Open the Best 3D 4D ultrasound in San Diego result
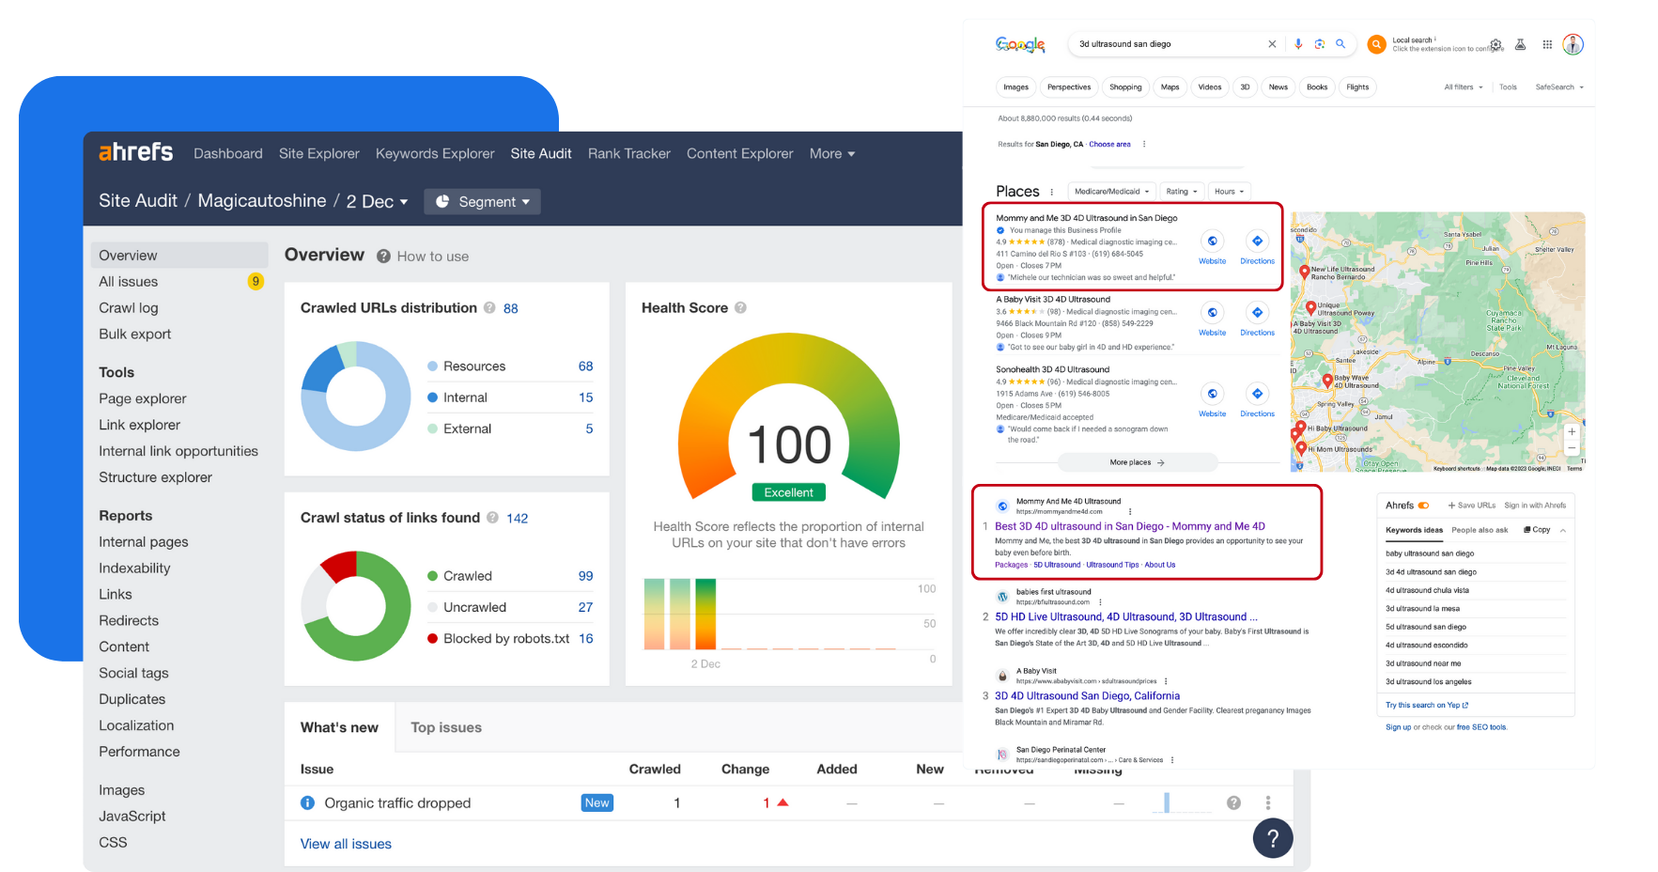Image resolution: width=1658 pixels, height=872 pixels. pyautogui.click(x=1130, y=526)
